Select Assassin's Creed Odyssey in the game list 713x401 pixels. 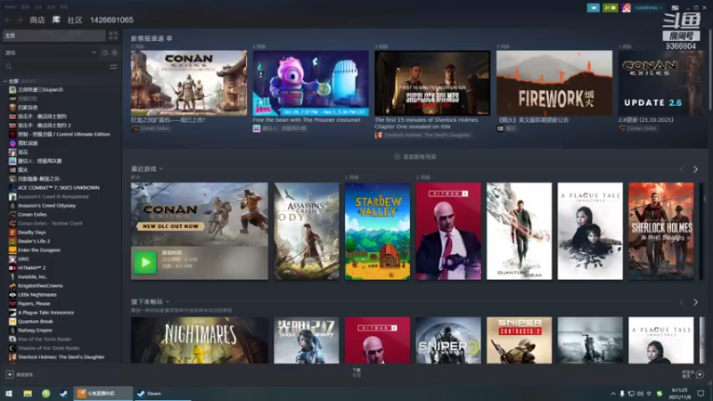47,206
